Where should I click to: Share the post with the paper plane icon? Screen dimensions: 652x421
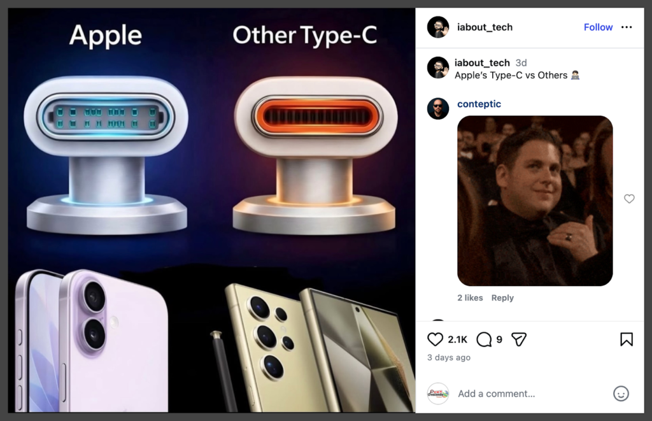coord(518,339)
